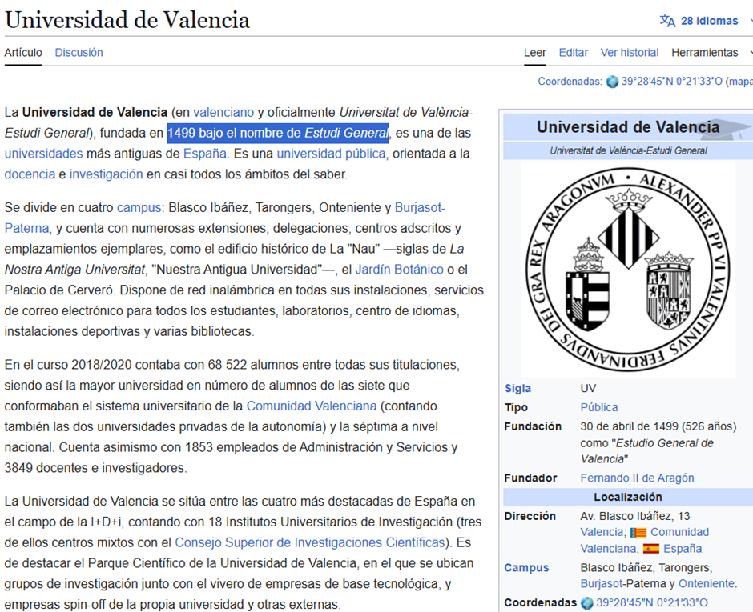Open the Burjasot-Paterna link in article text
The image size is (753, 612).
(421, 208)
